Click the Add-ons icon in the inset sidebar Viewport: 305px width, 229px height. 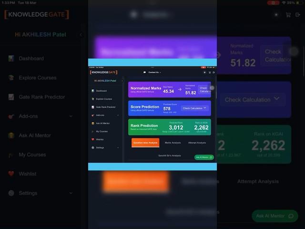click(x=93, y=115)
